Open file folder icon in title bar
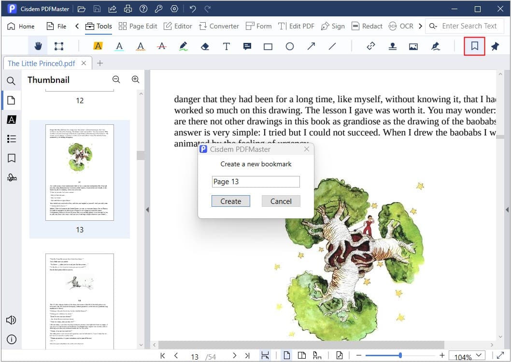Image resolution: width=511 pixels, height=362 pixels. 82,9
